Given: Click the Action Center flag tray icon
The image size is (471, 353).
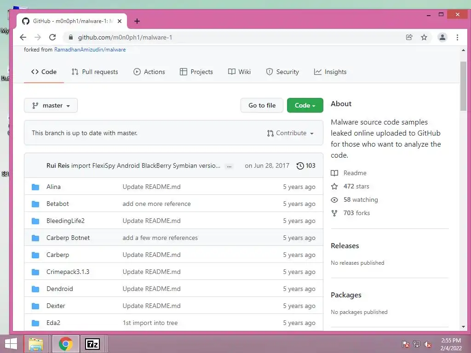Looking at the screenshot, I should (x=406, y=344).
